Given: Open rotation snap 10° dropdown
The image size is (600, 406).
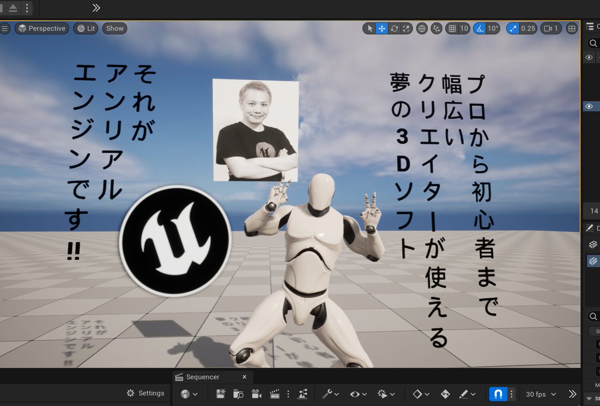Looking at the screenshot, I should [493, 29].
